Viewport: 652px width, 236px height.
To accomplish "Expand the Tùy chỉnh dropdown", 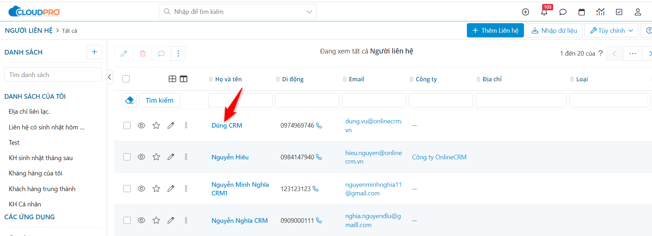I will tap(611, 31).
